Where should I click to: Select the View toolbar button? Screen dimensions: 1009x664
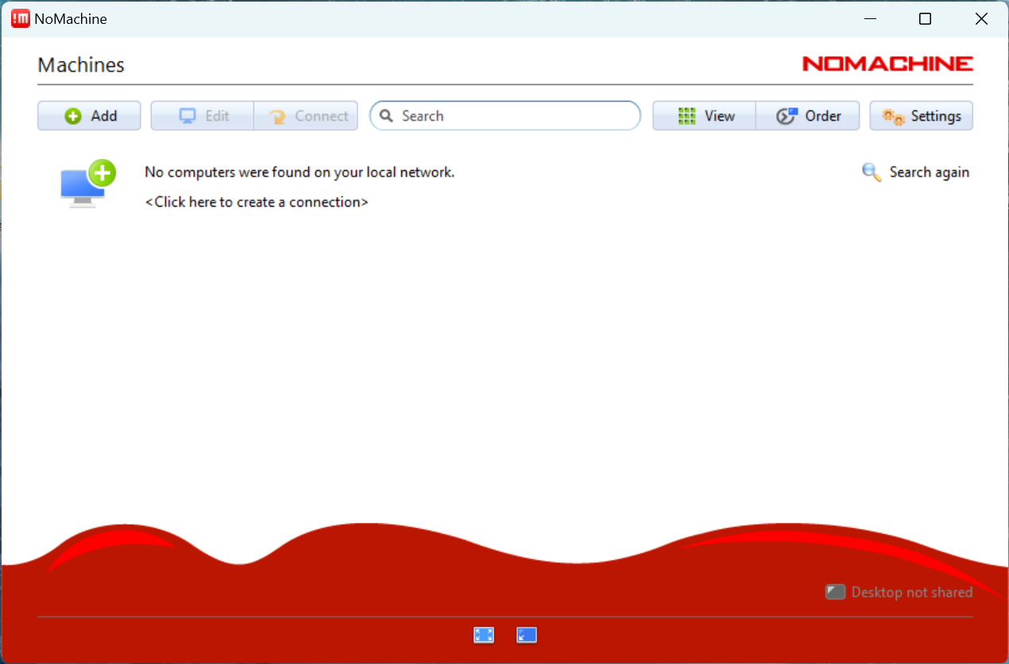[704, 115]
